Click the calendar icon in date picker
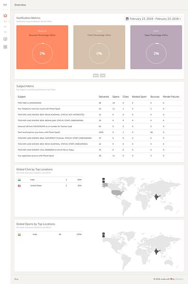The height and width of the screenshot is (284, 188). pos(127,18)
